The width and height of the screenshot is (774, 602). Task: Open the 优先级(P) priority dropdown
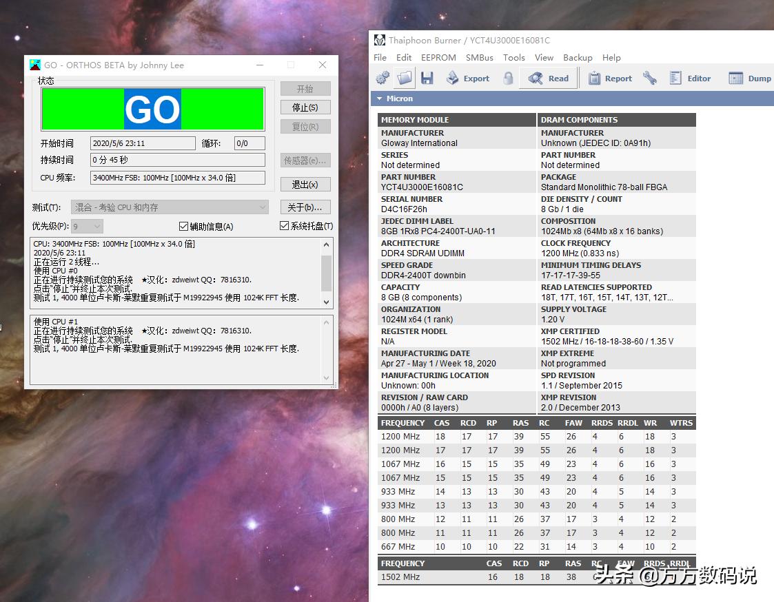88,226
